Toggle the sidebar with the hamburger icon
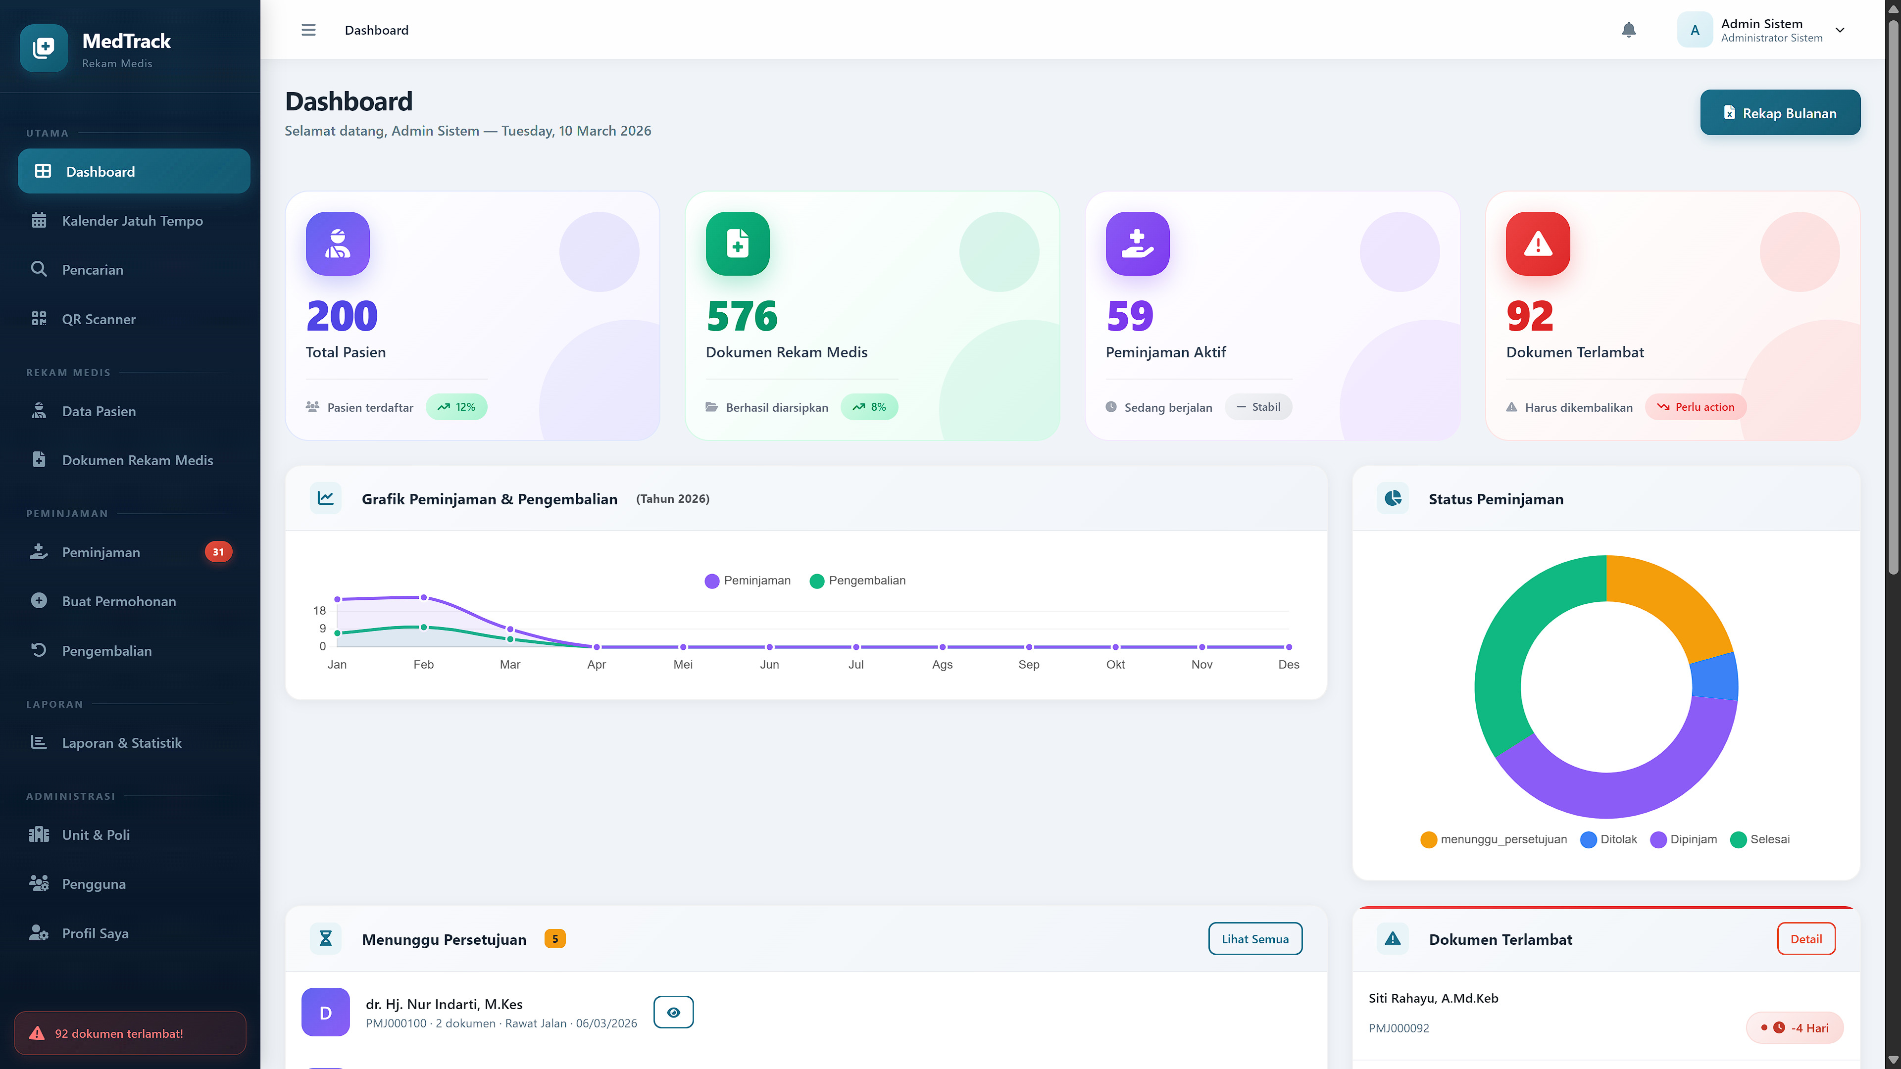This screenshot has height=1069, width=1901. [x=308, y=30]
